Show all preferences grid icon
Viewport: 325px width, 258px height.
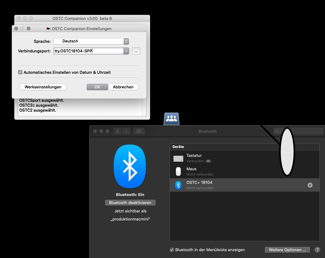[139, 131]
